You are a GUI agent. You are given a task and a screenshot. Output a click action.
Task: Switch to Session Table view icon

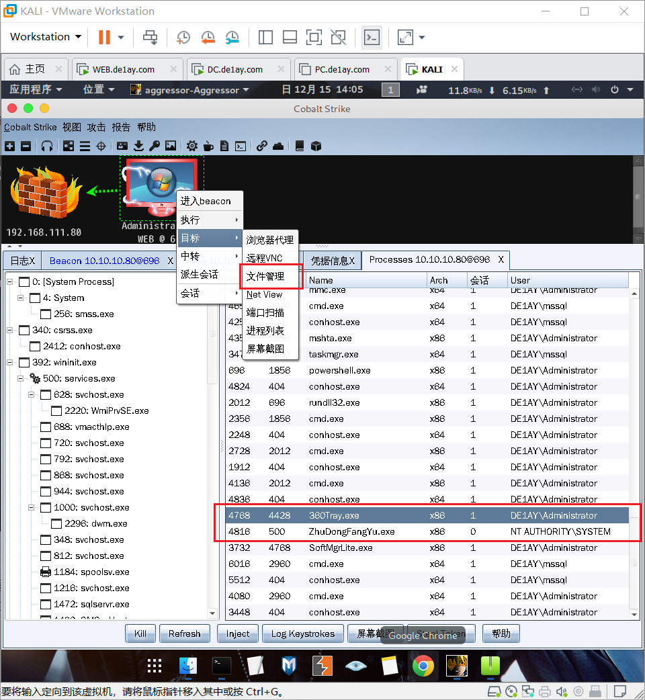[85, 146]
